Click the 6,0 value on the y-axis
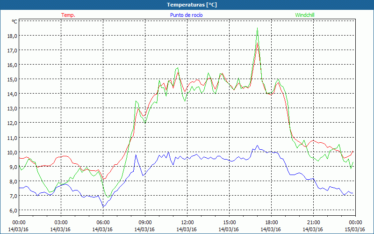The image size is (374, 234). coord(14,211)
